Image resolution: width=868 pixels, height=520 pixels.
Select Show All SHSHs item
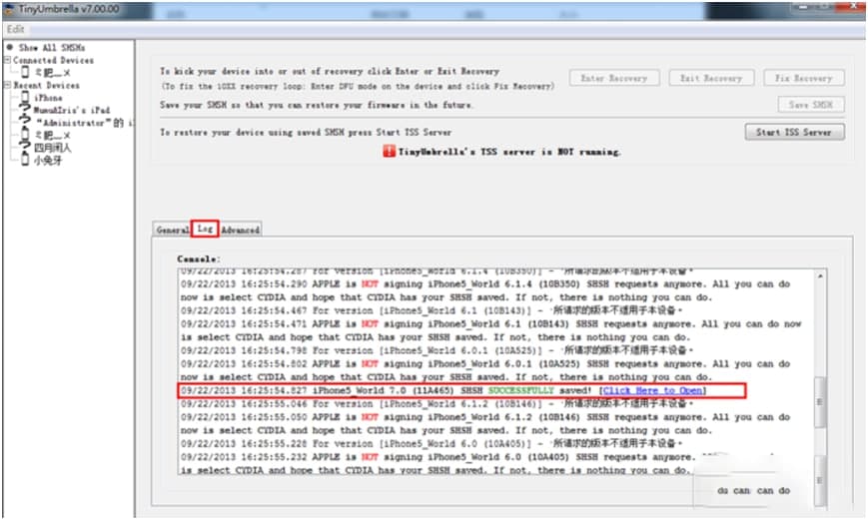pyautogui.click(x=52, y=48)
